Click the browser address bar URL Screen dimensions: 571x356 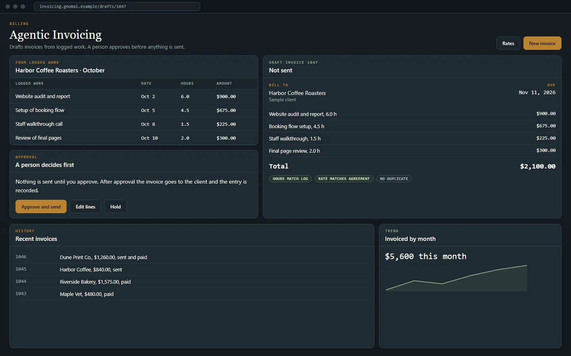click(117, 6)
